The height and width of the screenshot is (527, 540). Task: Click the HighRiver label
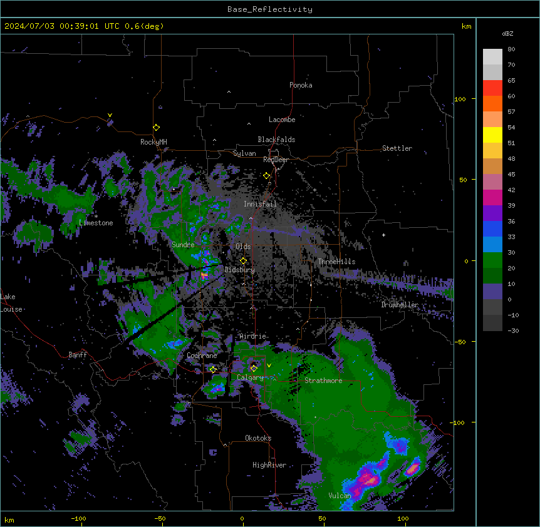[269, 465]
